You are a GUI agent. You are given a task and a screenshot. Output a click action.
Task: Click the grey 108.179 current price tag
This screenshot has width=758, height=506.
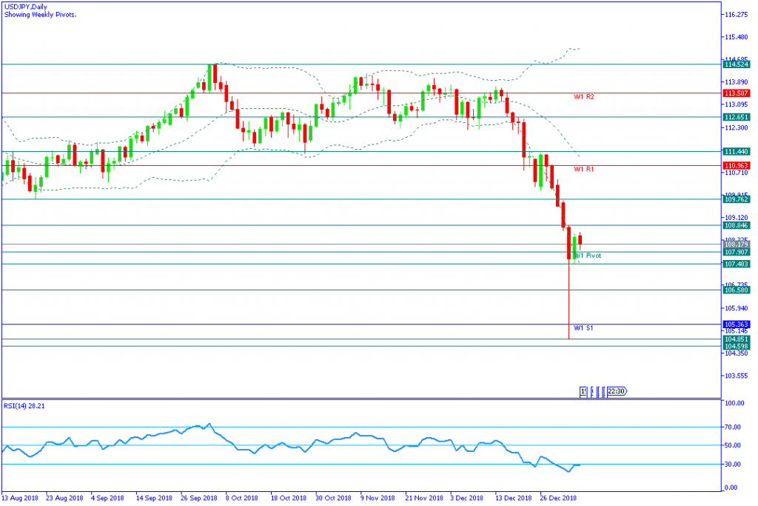pyautogui.click(x=737, y=244)
